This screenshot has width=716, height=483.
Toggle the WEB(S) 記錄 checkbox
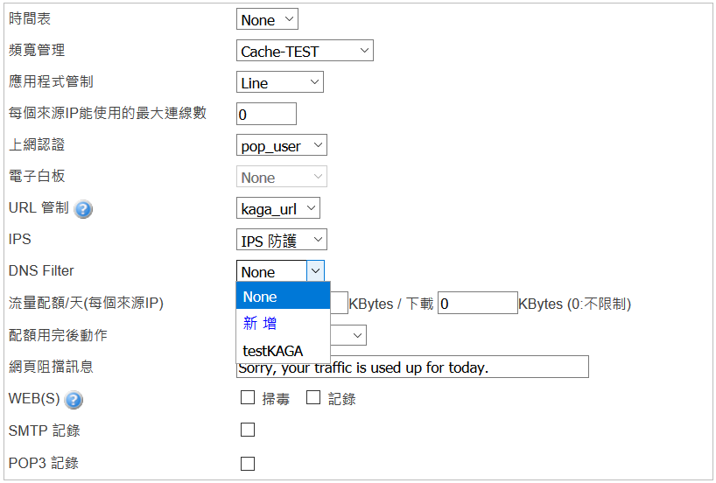click(313, 398)
